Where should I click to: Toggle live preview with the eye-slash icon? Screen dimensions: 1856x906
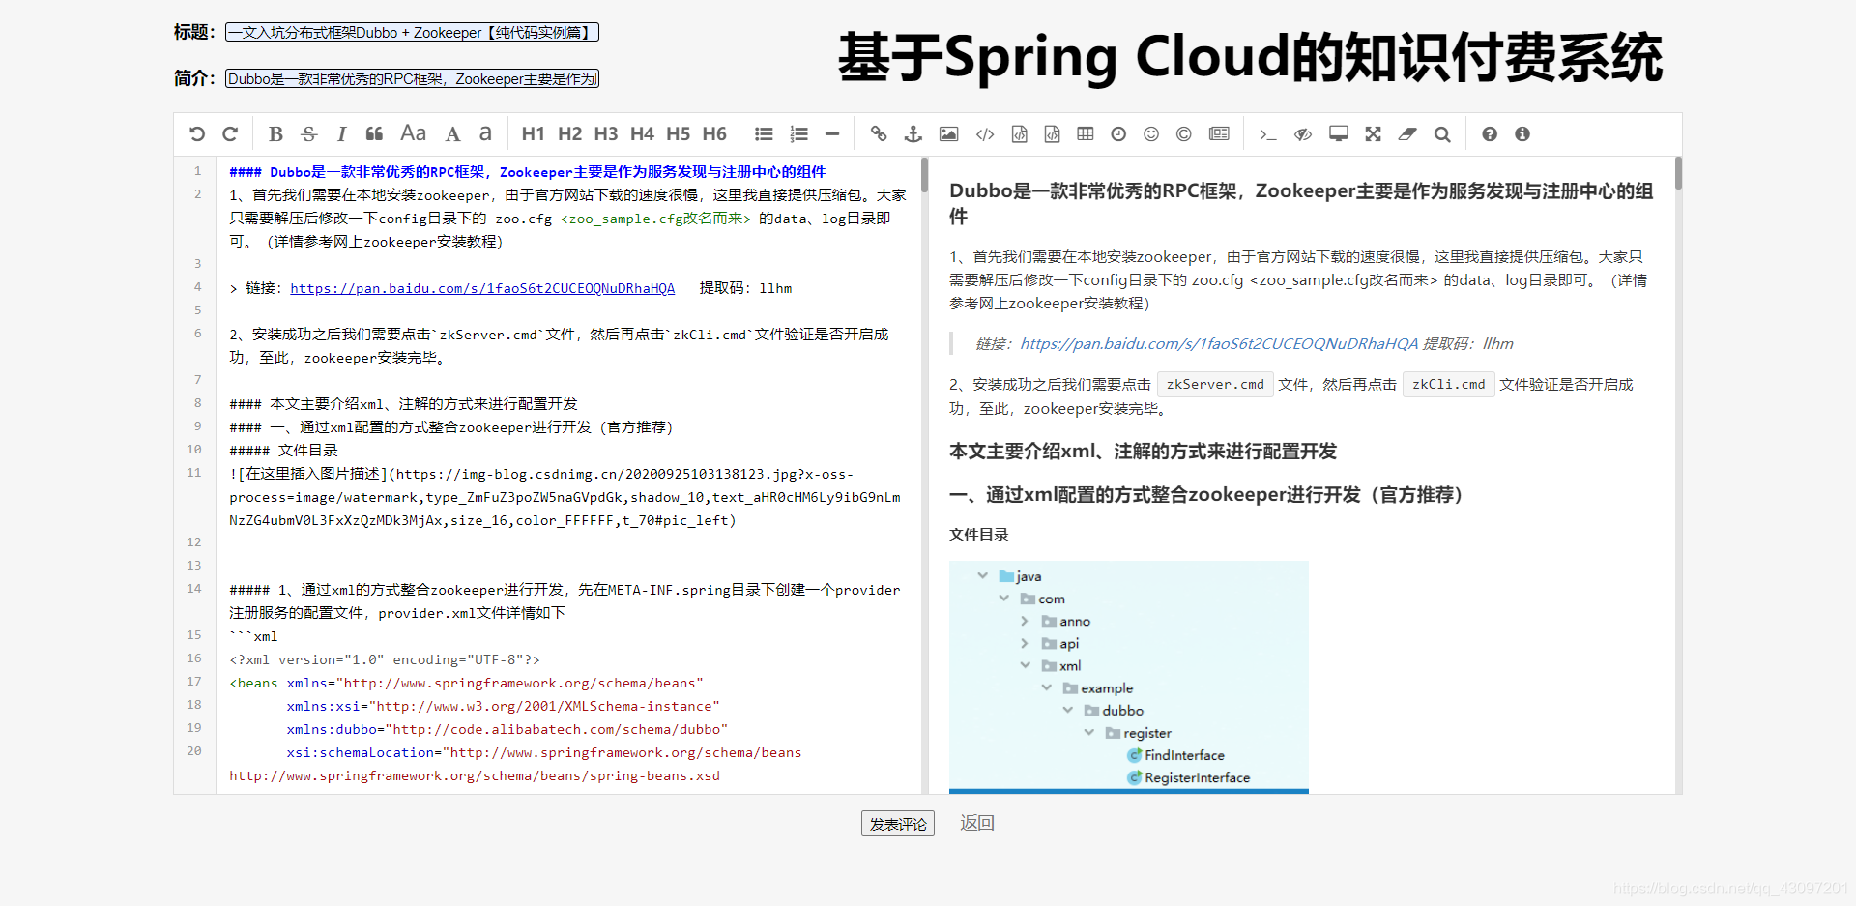click(1303, 134)
